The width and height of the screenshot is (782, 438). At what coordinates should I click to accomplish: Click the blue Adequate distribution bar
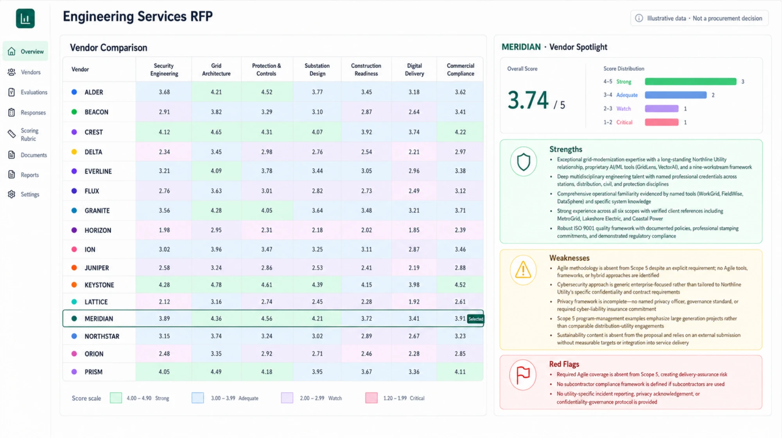tap(676, 95)
